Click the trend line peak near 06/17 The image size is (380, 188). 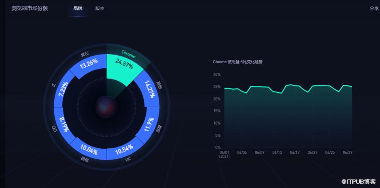click(x=290, y=85)
